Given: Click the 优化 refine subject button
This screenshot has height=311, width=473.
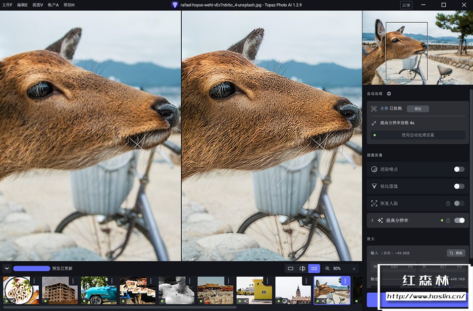Looking at the screenshot, I should (418, 109).
